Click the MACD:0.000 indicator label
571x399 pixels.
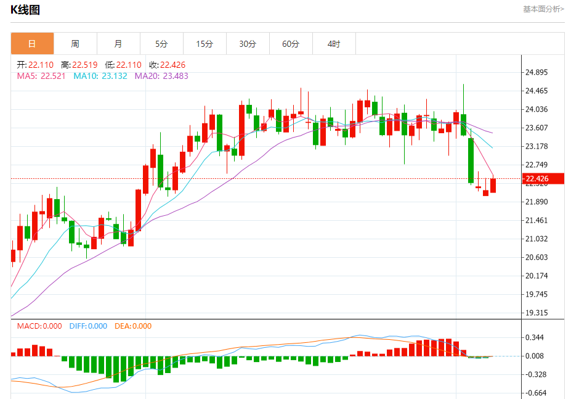click(x=39, y=326)
